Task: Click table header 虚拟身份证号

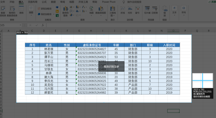Action: point(92,45)
